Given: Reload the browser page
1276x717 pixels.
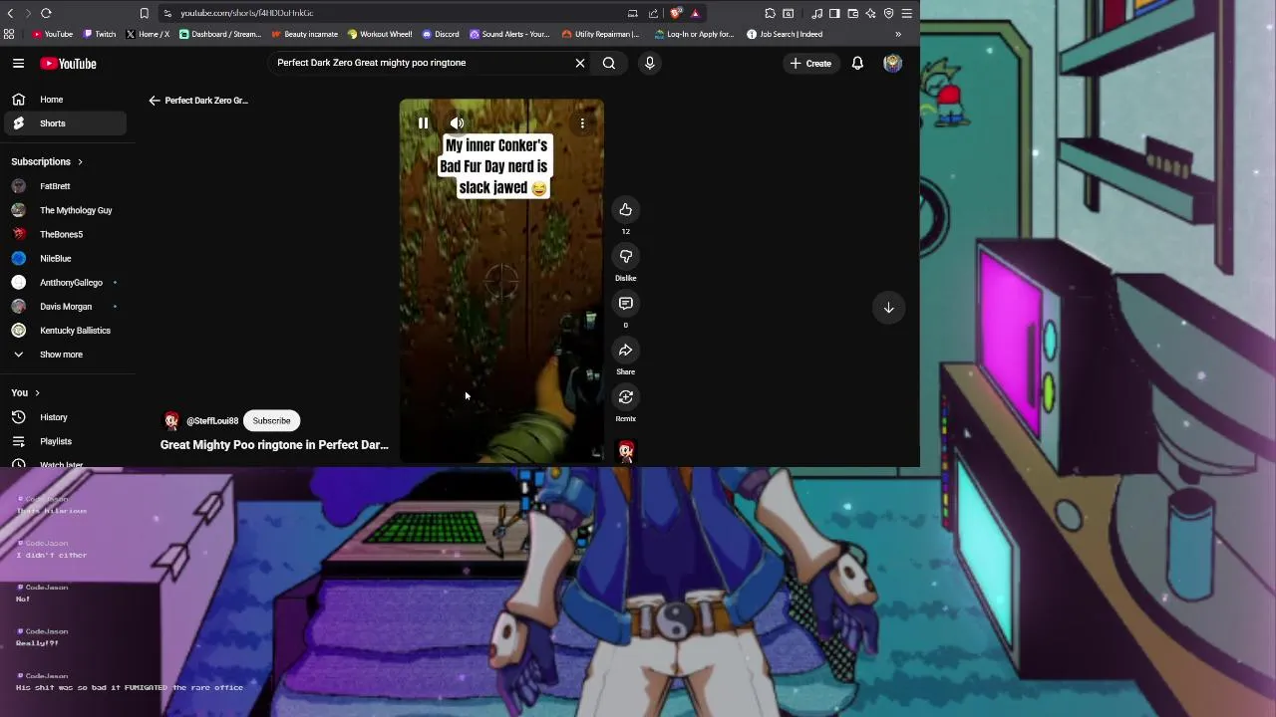Looking at the screenshot, I should point(46,13).
